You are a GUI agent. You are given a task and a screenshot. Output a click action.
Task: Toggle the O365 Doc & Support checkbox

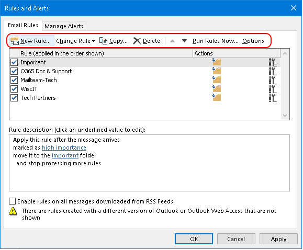pos(14,71)
